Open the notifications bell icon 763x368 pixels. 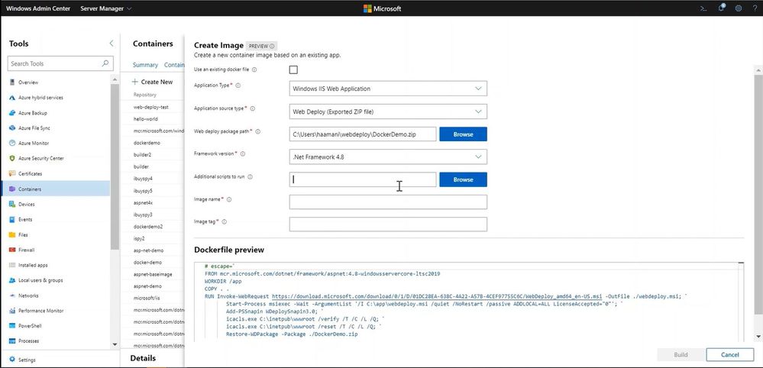click(x=721, y=8)
